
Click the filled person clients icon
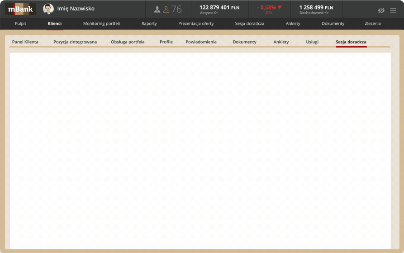click(157, 9)
